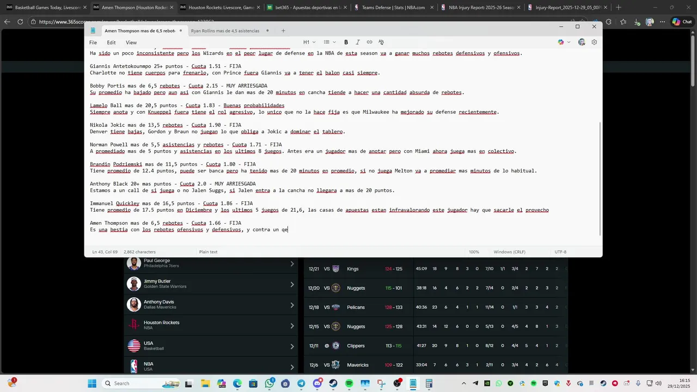Viewport: 697px width, 392px height.
Task: Open 12/21 game versus Kings
Action: pyautogui.click(x=436, y=269)
